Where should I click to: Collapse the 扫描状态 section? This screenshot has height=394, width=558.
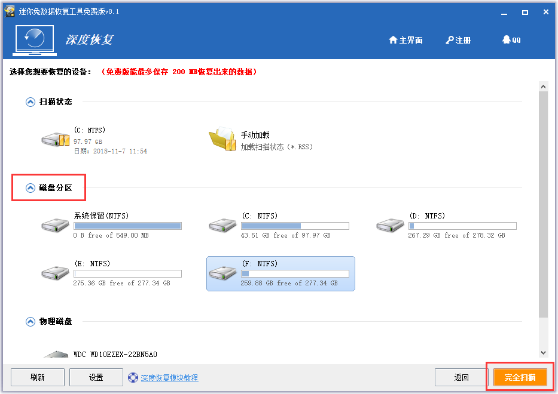[31, 102]
